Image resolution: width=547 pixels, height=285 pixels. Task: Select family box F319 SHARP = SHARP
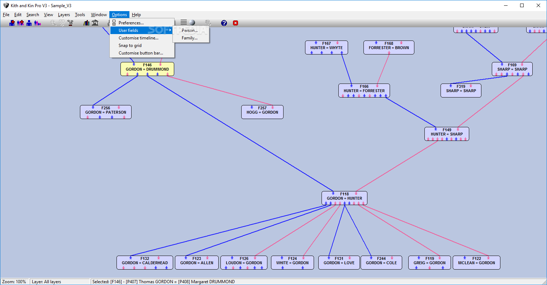461,91
